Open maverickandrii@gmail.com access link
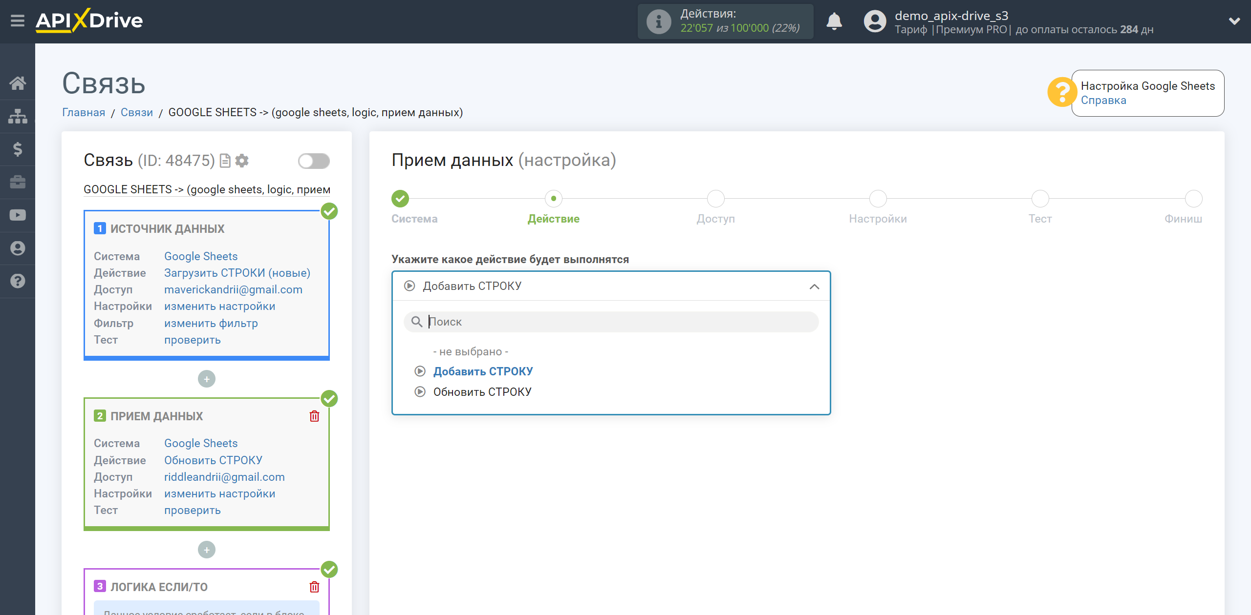This screenshot has width=1251, height=615. 233,289
